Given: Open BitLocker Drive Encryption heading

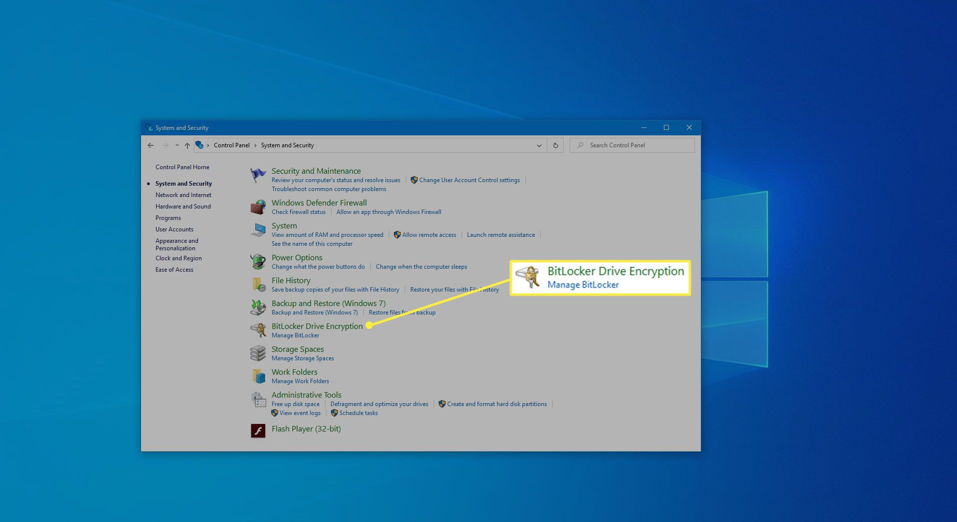Looking at the screenshot, I should point(317,326).
